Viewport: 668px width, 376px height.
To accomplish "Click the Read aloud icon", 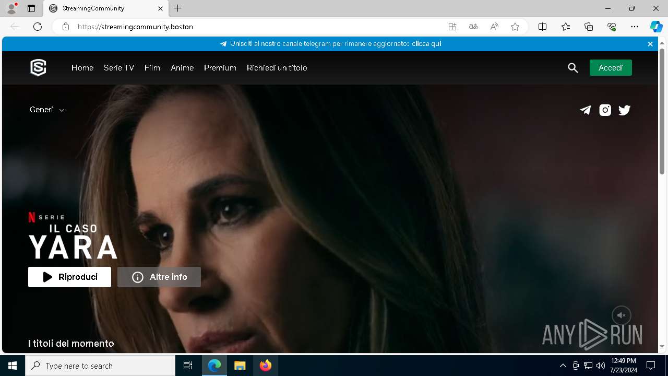I will point(494,27).
